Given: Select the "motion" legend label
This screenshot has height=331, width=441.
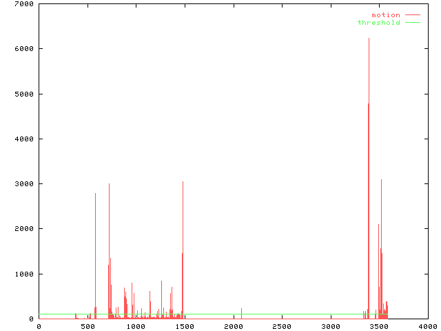Looking at the screenshot, I should pyautogui.click(x=385, y=15).
